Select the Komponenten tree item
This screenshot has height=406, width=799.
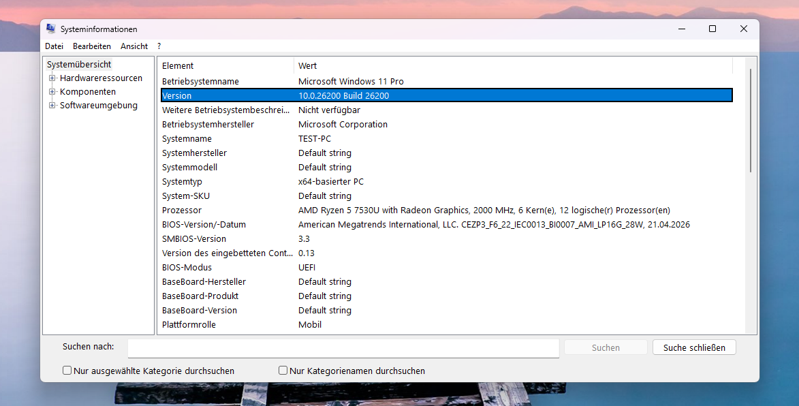88,92
